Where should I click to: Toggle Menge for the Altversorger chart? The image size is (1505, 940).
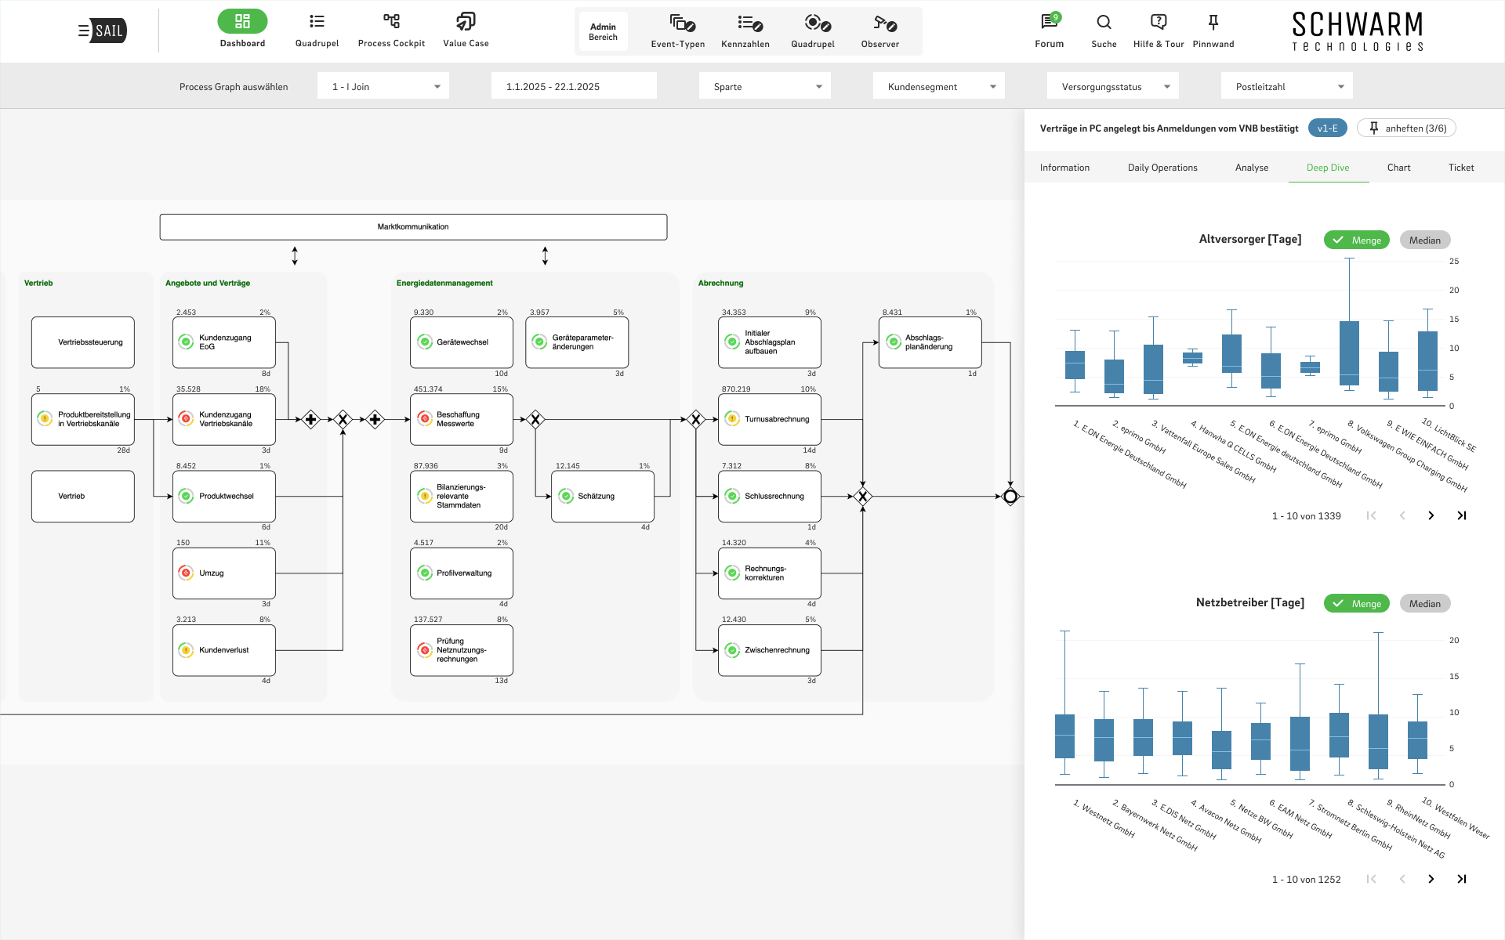coord(1356,240)
